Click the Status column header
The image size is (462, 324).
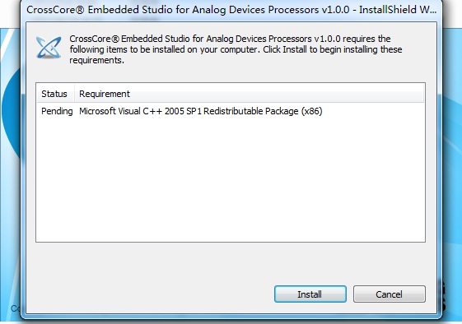coord(54,94)
